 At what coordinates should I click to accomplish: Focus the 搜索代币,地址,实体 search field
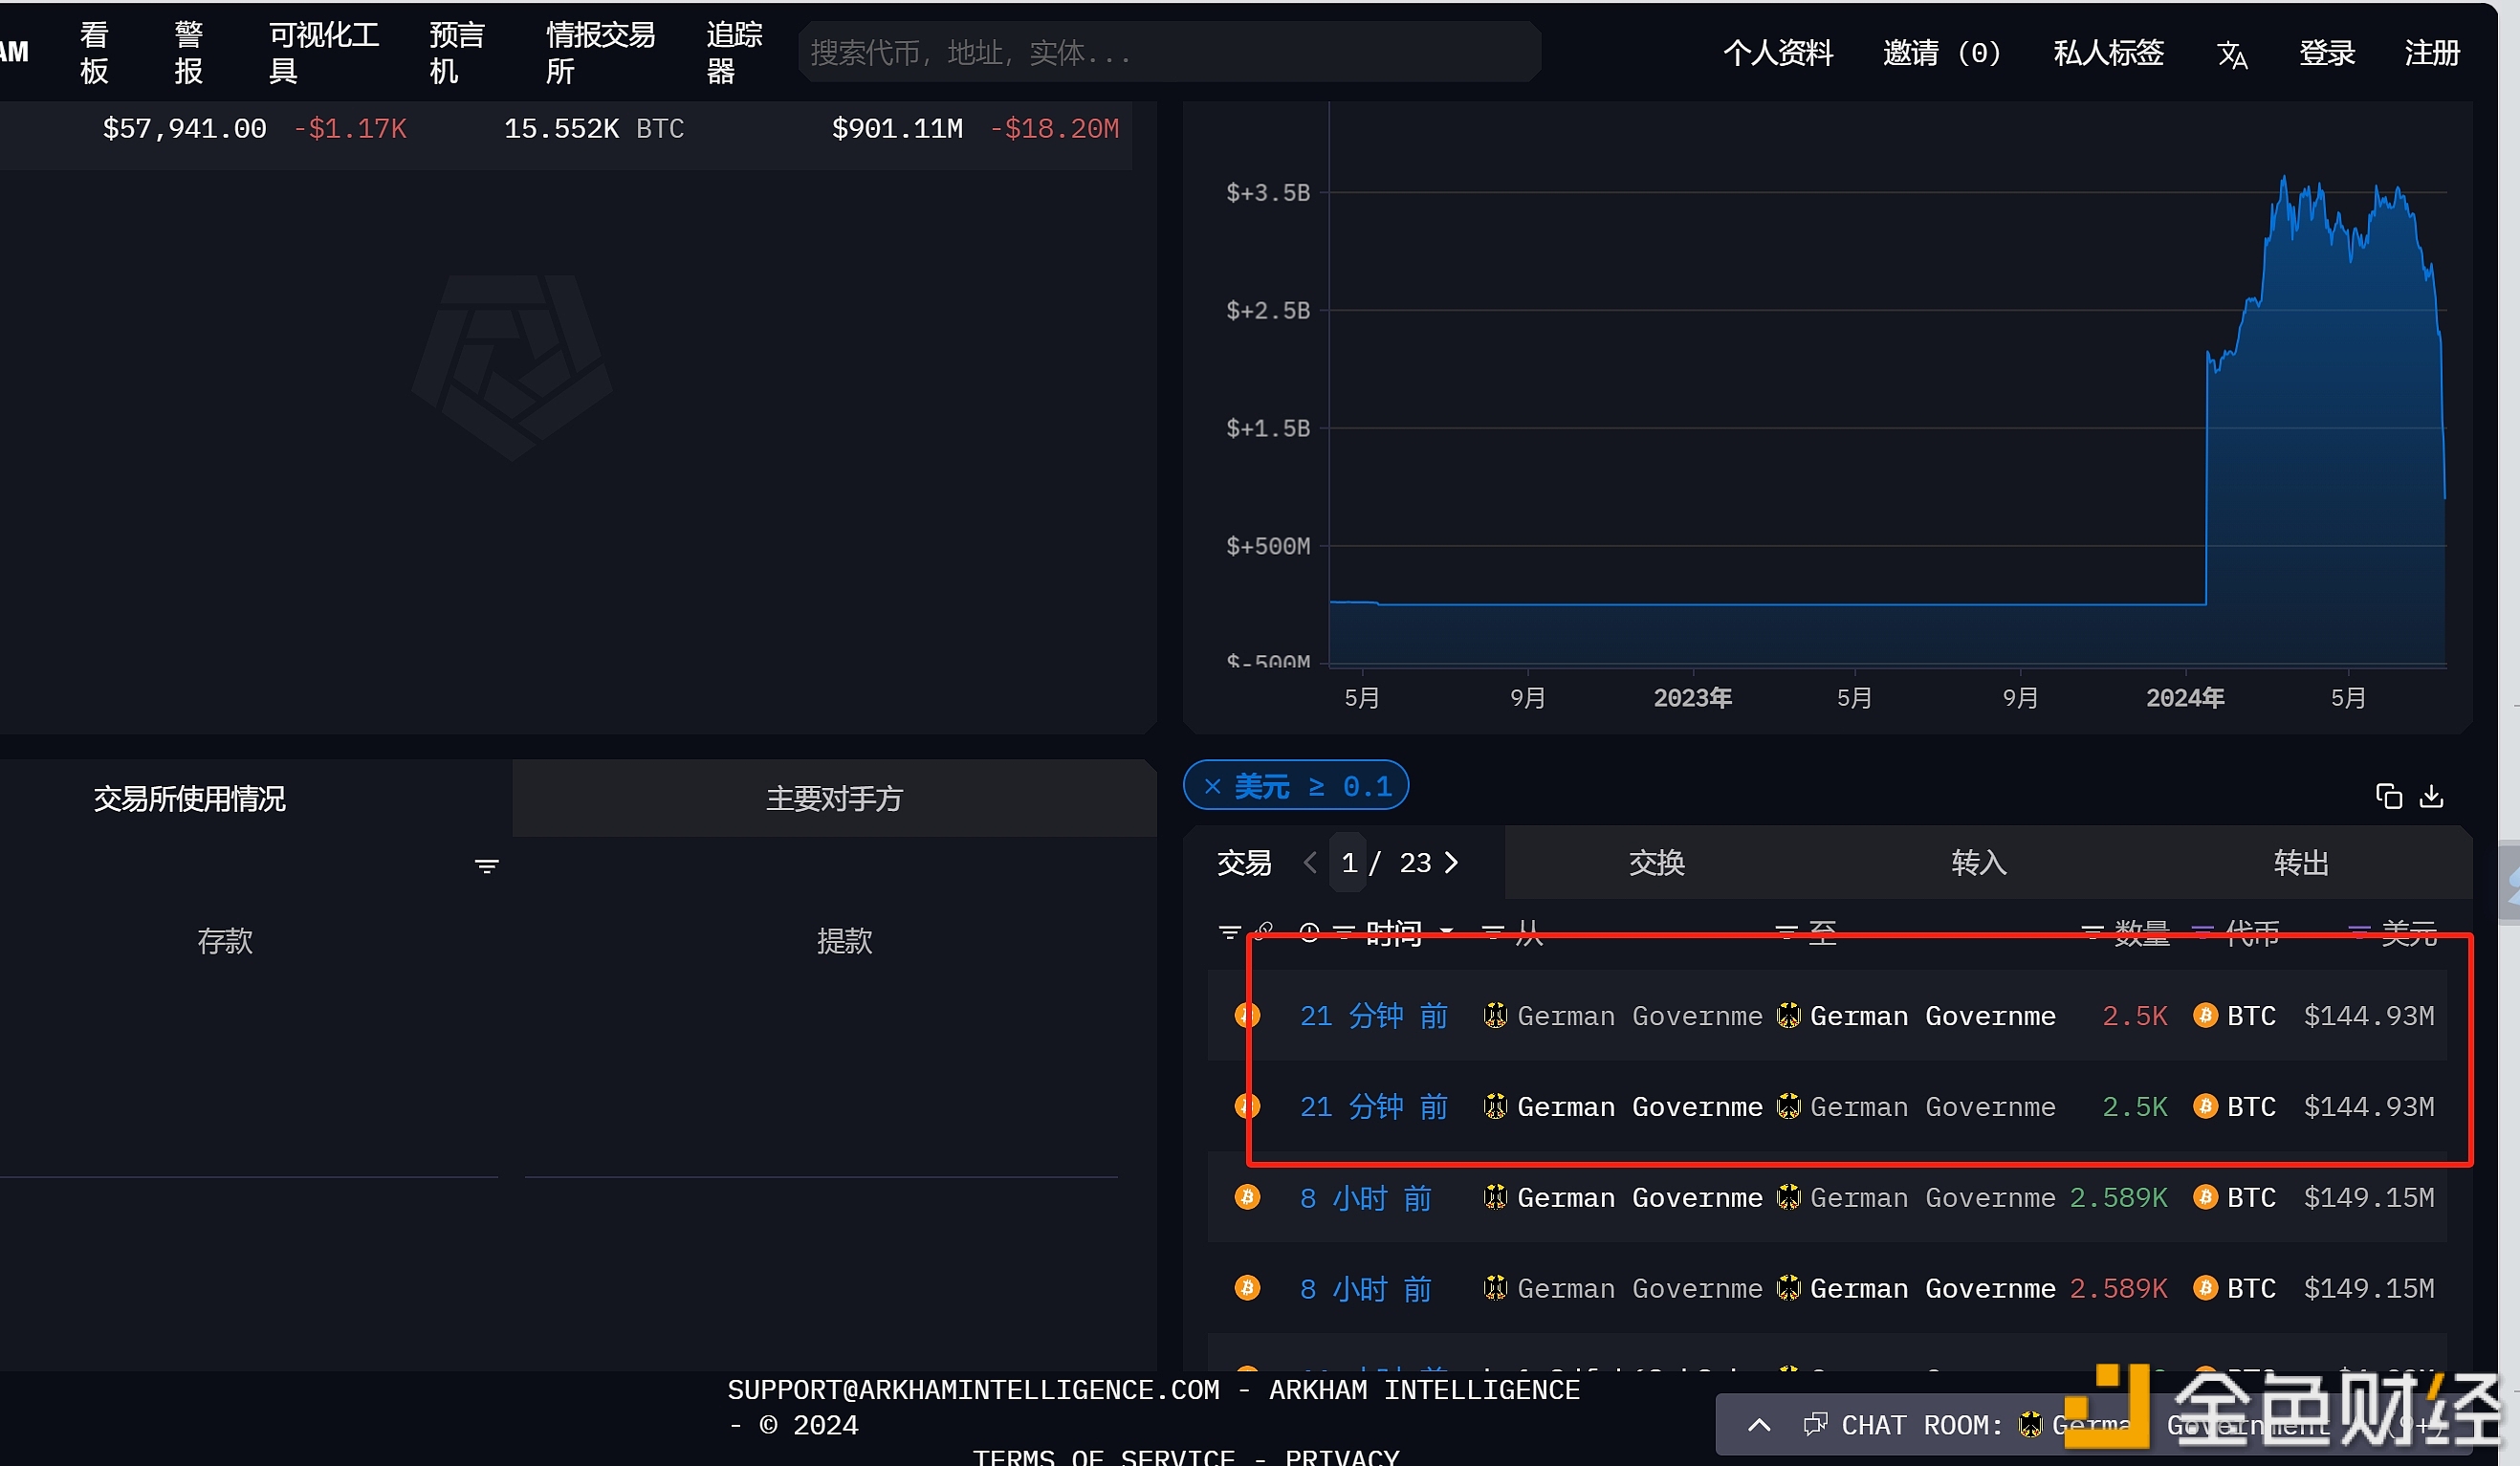pyautogui.click(x=1169, y=53)
